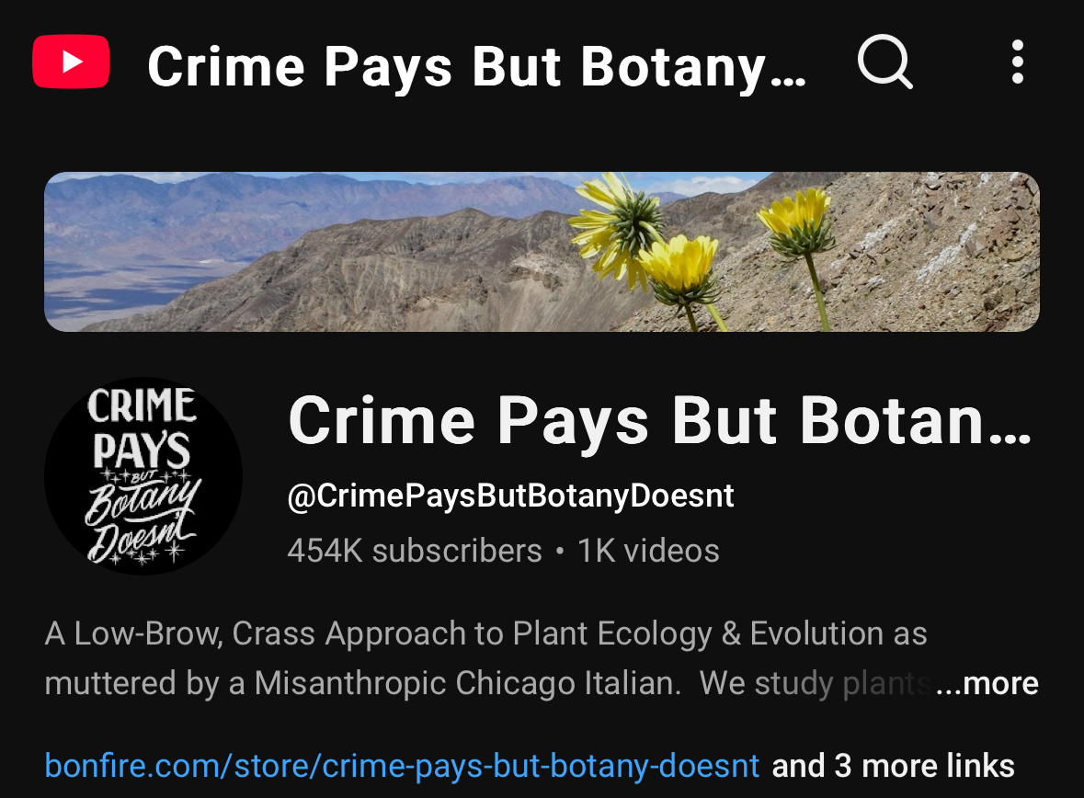Tap the top bar channel title text
1084x798 pixels.
pyautogui.click(x=477, y=67)
